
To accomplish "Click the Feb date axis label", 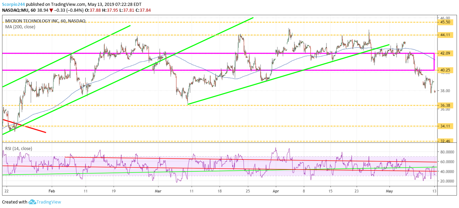I will [x=52, y=190].
